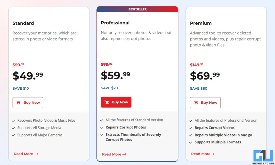Click the checkmark beside Supports Multiple Formats
Image resolution: width=275 pixels, height=165 pixels.
point(191,142)
